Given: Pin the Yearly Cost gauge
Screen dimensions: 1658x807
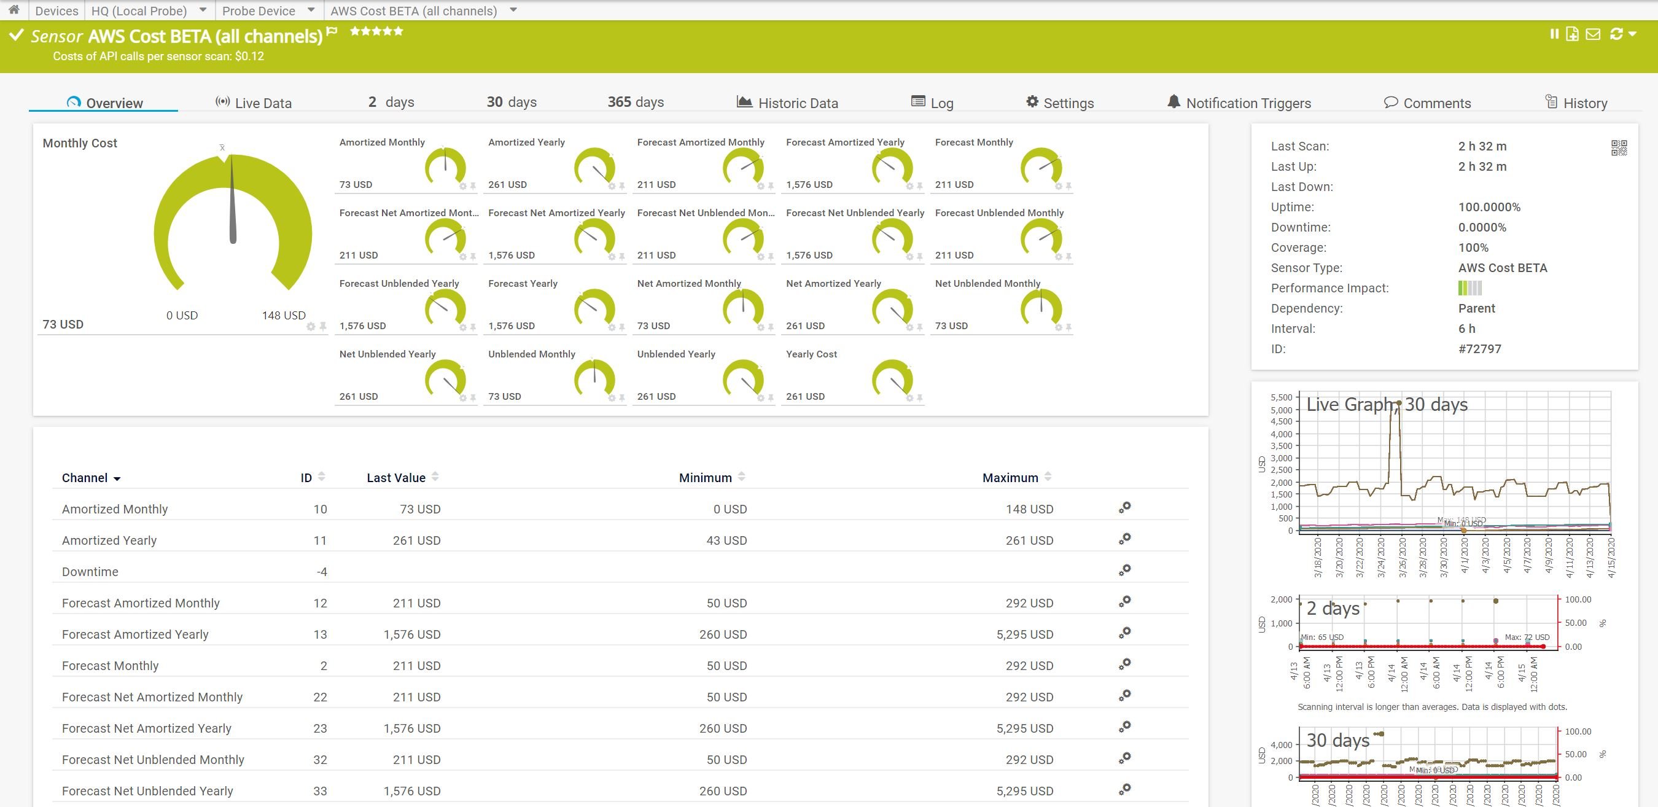Looking at the screenshot, I should [920, 399].
